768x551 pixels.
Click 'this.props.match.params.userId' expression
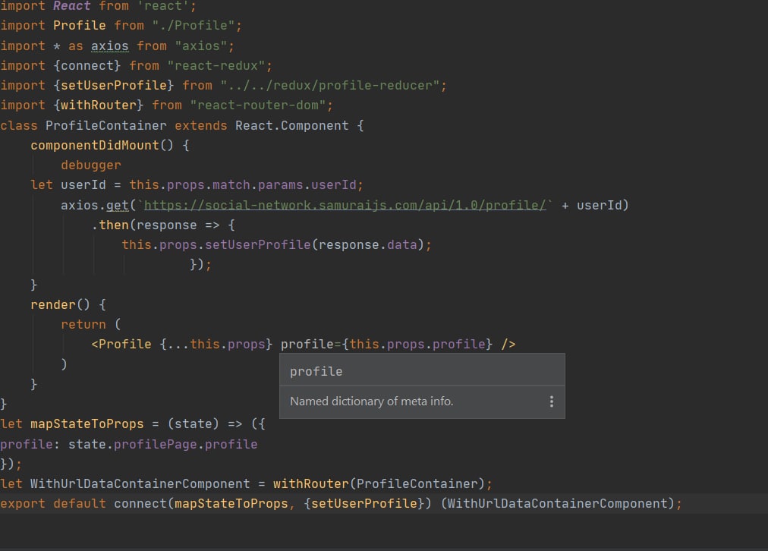(x=243, y=184)
